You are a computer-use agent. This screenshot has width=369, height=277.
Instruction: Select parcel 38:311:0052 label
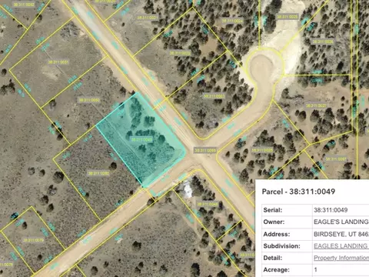24,5
